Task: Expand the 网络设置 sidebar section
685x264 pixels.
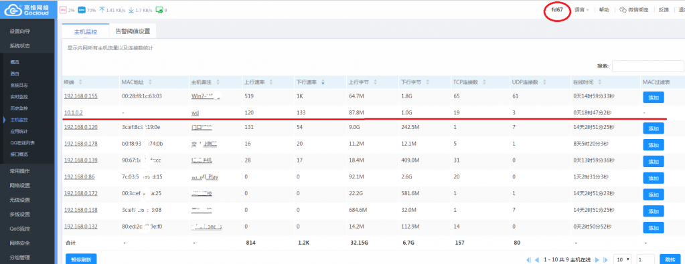Action: coord(20,185)
